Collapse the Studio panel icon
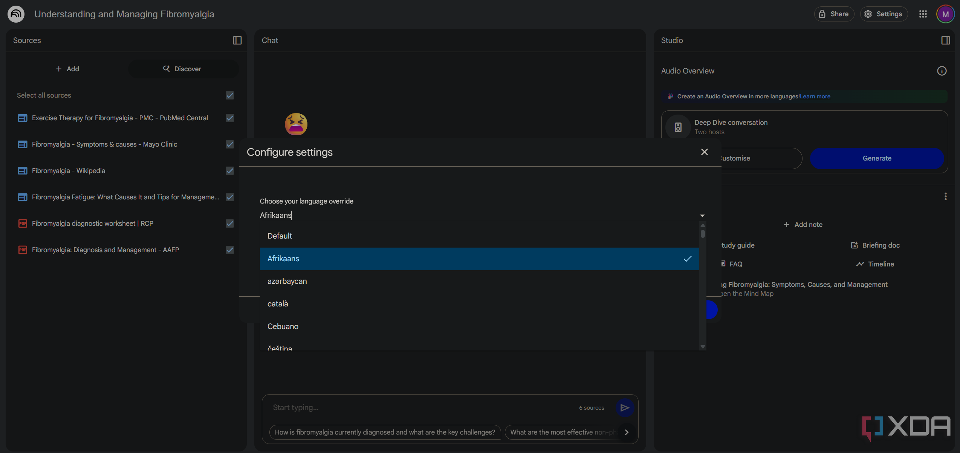This screenshot has width=960, height=453. [945, 40]
